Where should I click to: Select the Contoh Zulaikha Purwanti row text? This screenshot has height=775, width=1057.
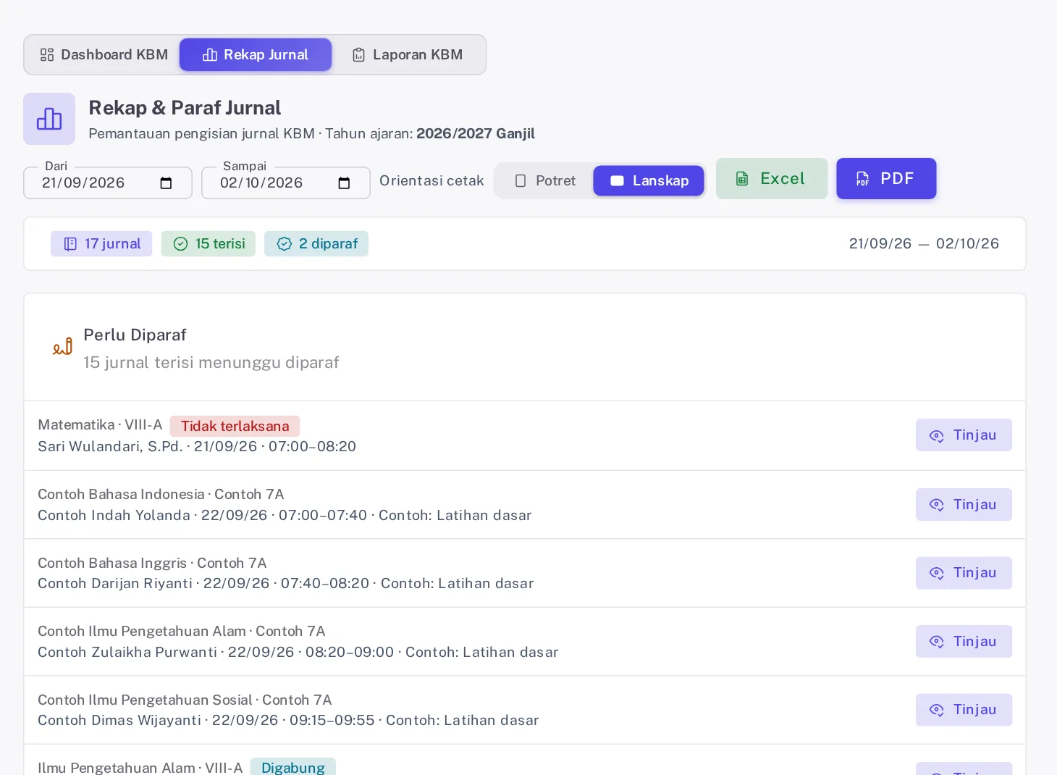pos(298,652)
